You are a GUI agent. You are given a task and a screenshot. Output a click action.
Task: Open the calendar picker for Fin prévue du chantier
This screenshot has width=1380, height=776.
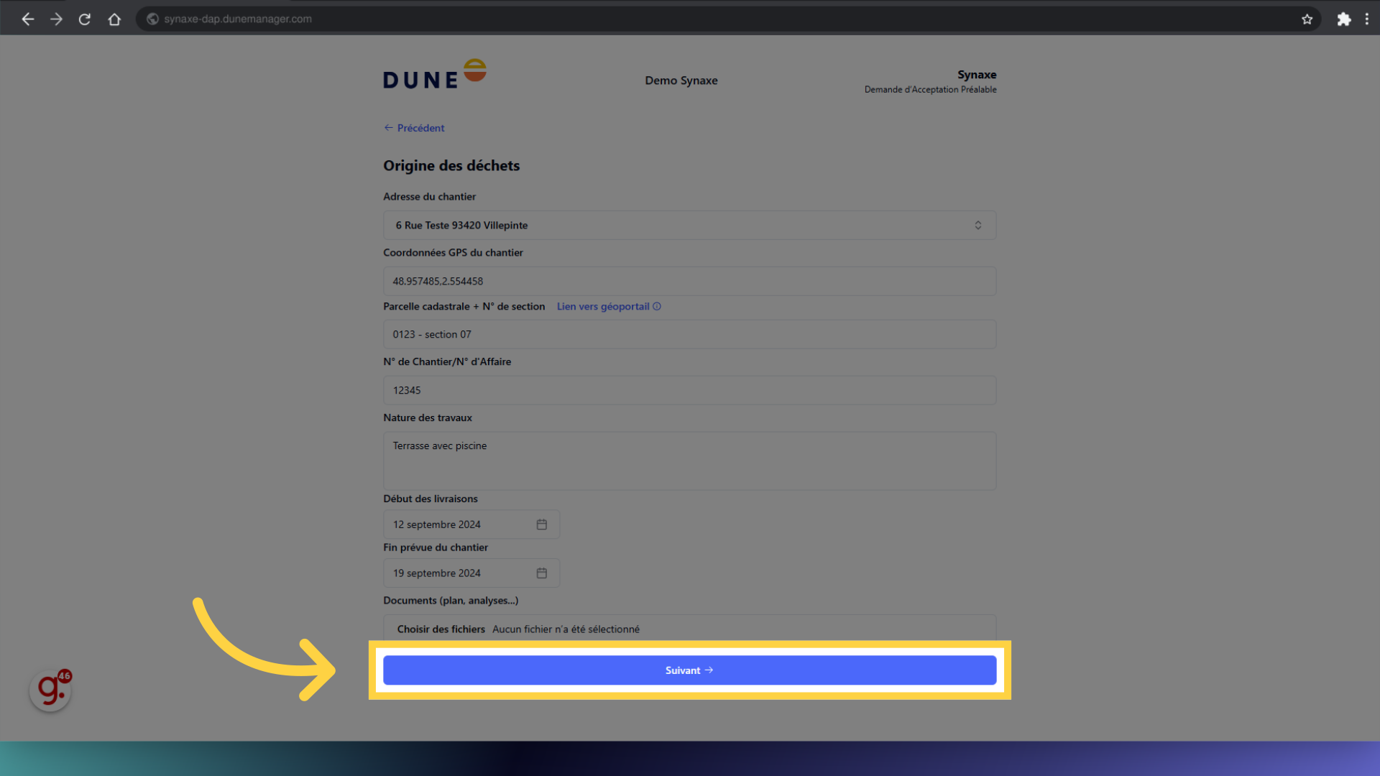pyautogui.click(x=541, y=573)
